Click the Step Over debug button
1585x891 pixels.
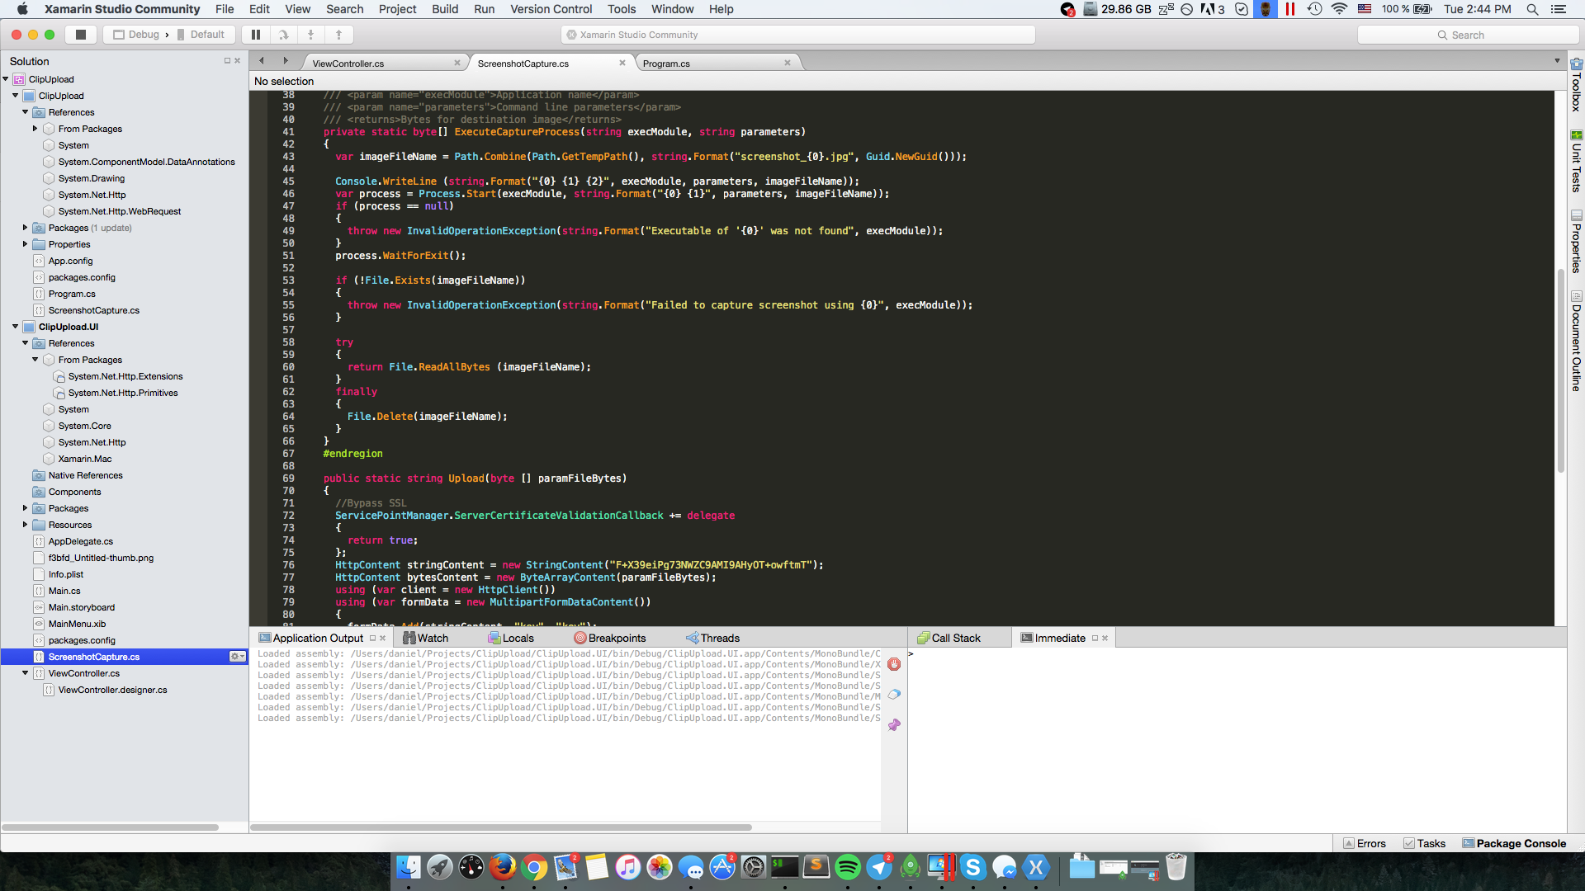pyautogui.click(x=283, y=35)
